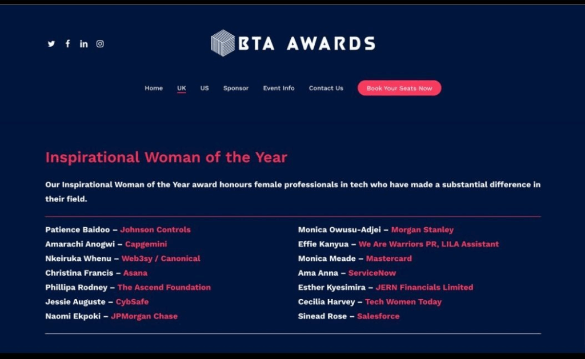Open the Sponsor page

pyautogui.click(x=236, y=88)
